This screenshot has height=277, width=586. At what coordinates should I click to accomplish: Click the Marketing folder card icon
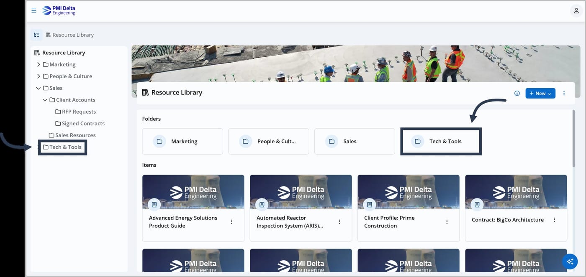click(159, 141)
